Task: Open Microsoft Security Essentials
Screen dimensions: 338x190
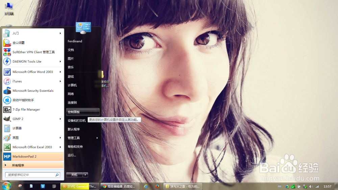Action: tap(33, 91)
